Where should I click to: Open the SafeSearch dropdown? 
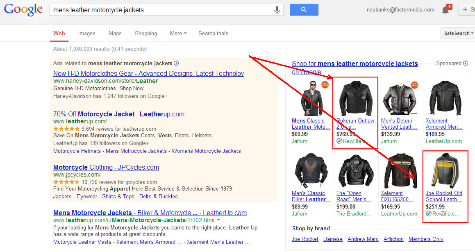[x=458, y=33]
